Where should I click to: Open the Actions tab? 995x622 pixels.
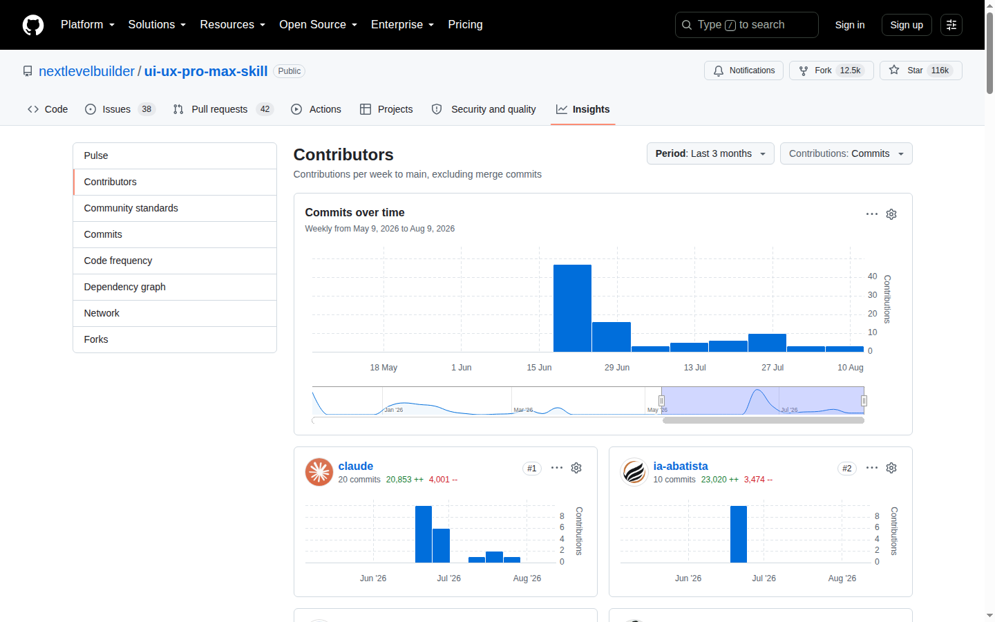coord(316,109)
